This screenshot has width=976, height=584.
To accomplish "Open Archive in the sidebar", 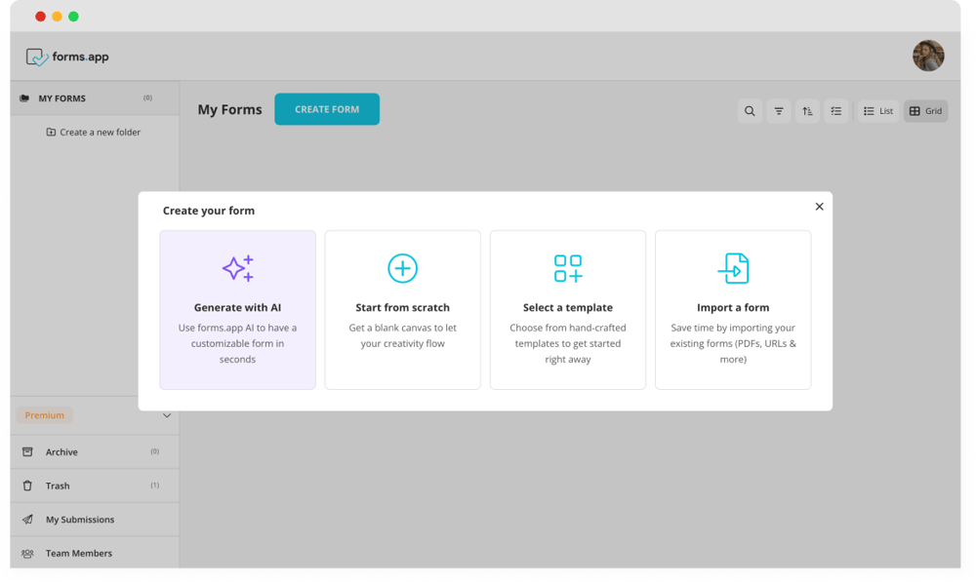I will coord(61,452).
